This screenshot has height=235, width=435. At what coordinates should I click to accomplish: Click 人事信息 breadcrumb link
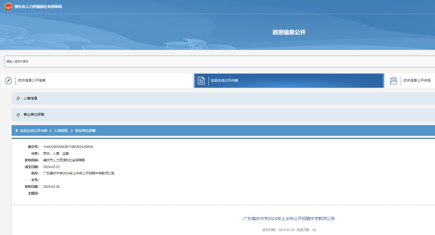(x=61, y=131)
